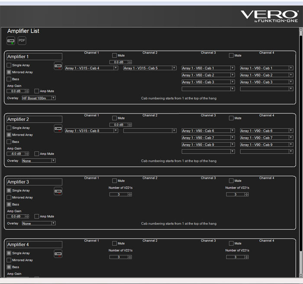Viewport: 303px width, 284px height.
Task: Adjust Amp Gain stepper on Amplifier 1
Action: tap(27, 91)
